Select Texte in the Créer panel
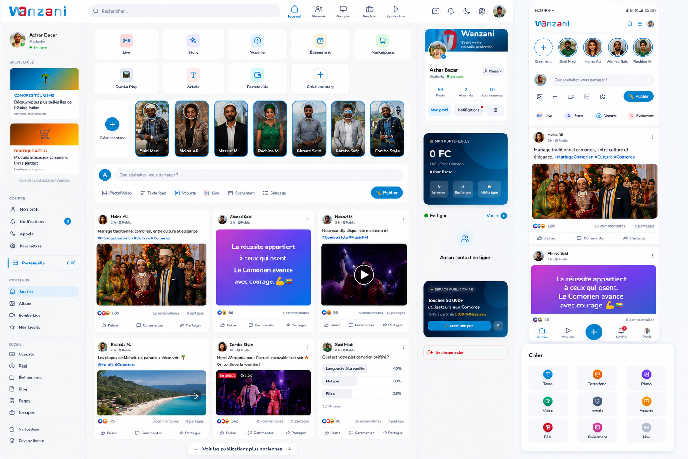 [548, 377]
